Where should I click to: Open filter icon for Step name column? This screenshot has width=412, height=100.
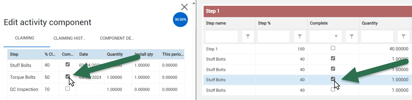pos(248,36)
